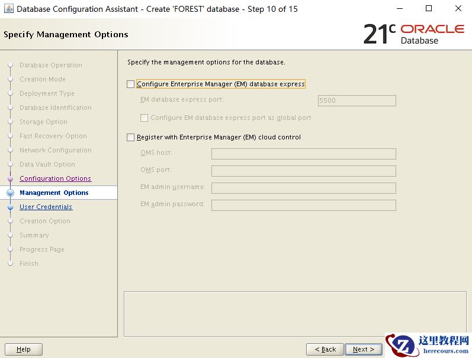Click Storage Option step label

(43, 122)
